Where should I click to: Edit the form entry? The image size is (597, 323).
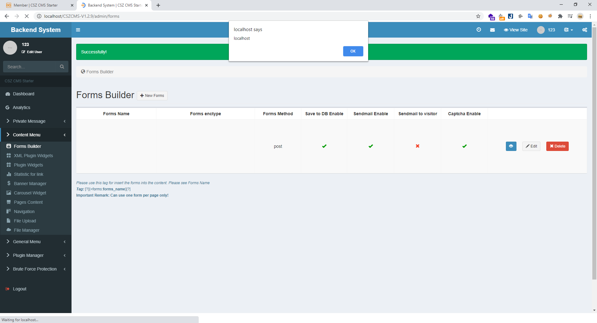531,146
